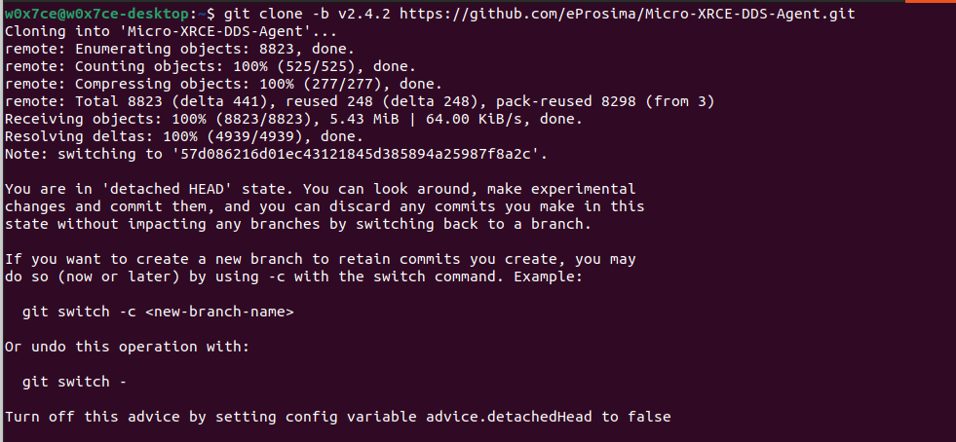Click the 'remote: Counting objects' line
Viewport: 956px width, 442px height.
point(210,66)
